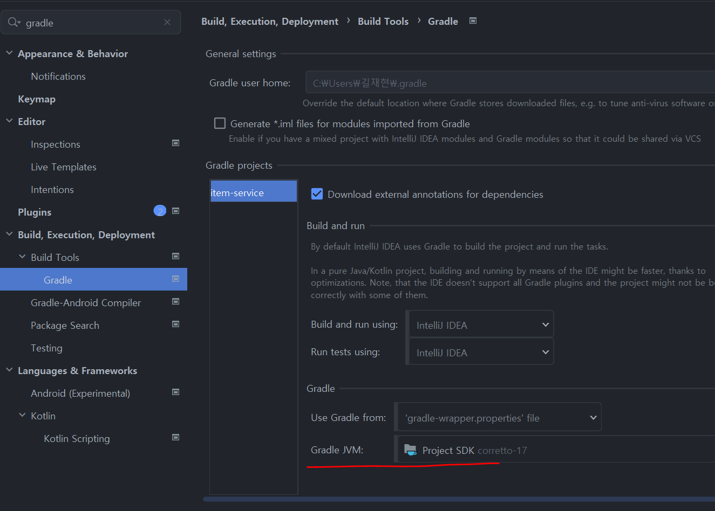
Task: Open Package Search settings
Action: (x=65, y=326)
